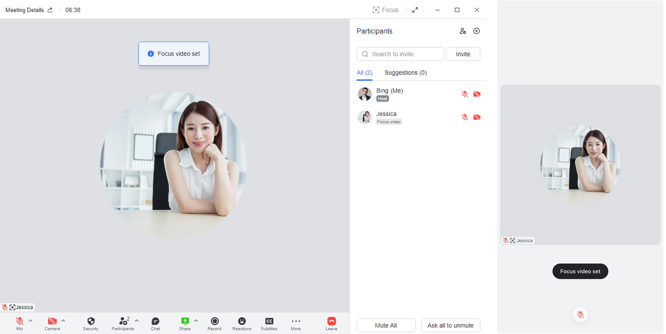Select the All (2) participants tab
Image resolution: width=666 pixels, height=334 pixels.
364,72
